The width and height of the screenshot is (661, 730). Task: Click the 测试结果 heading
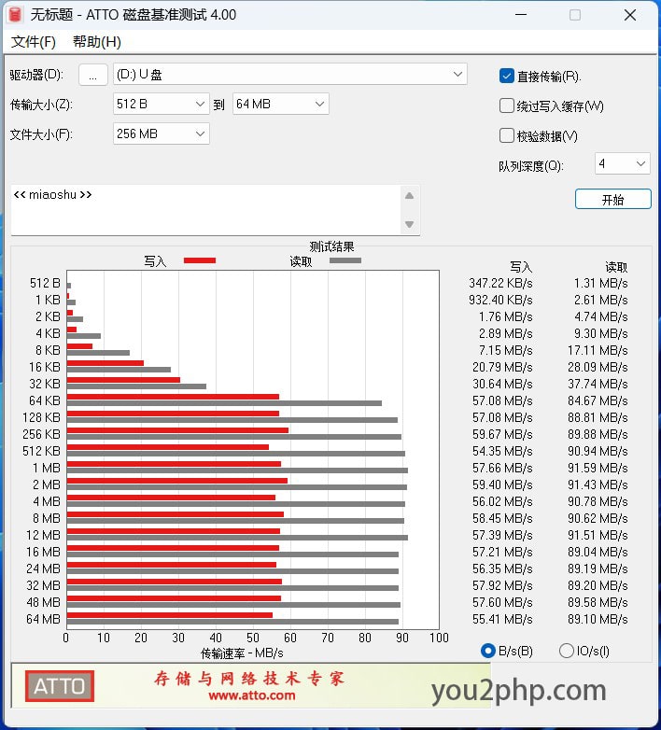(331, 246)
